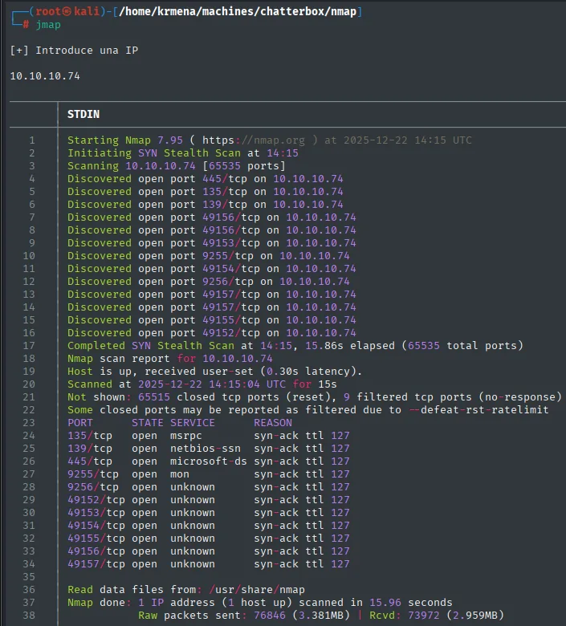The image size is (566, 626).
Task: Click the 'Scanned at 2025-12-22 14:15:04 UTC' line
Action: coord(202,384)
